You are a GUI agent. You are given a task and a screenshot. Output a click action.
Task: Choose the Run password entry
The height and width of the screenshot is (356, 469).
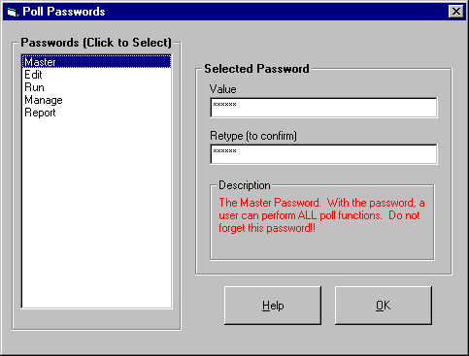[x=96, y=87]
